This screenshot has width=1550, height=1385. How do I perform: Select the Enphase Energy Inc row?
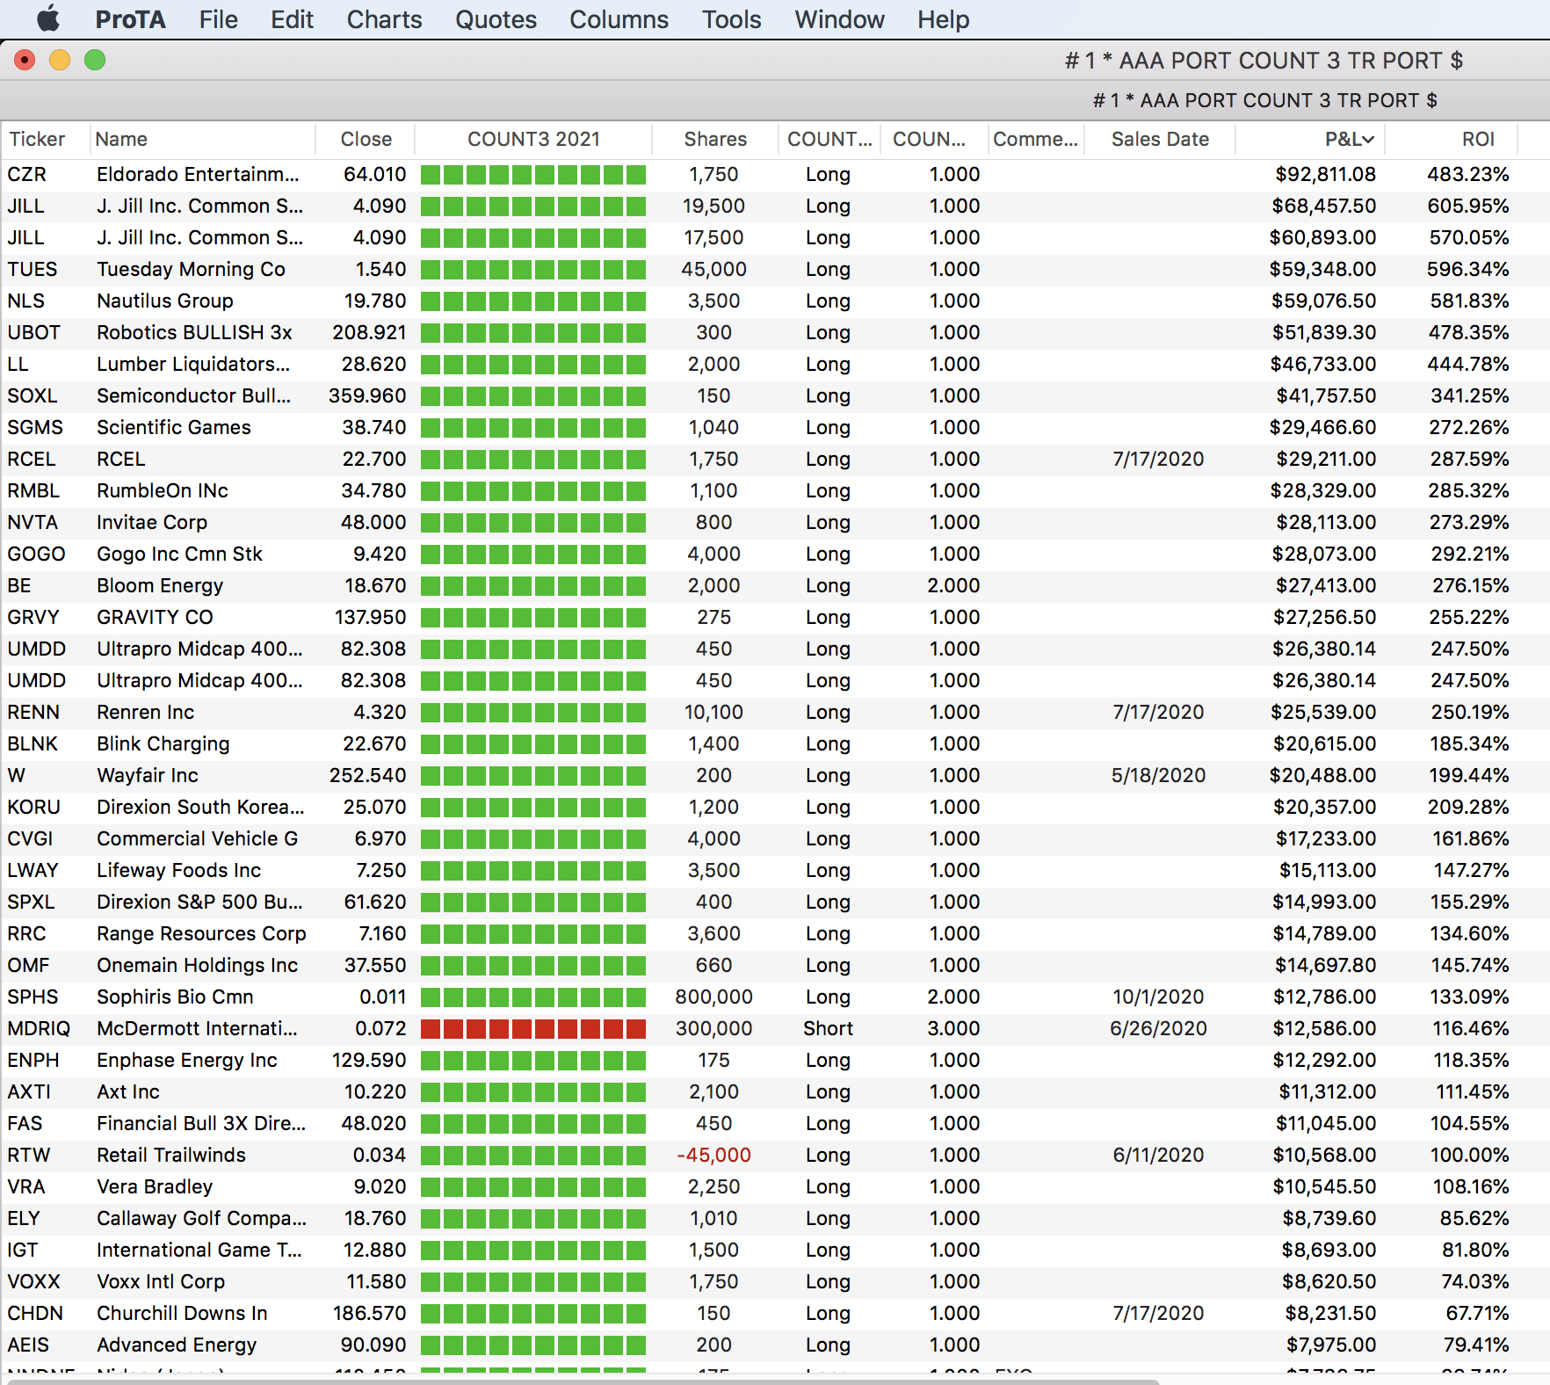coord(186,1060)
